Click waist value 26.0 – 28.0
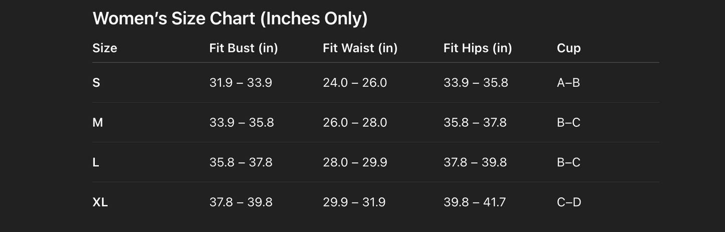This screenshot has width=725, height=232. click(355, 123)
